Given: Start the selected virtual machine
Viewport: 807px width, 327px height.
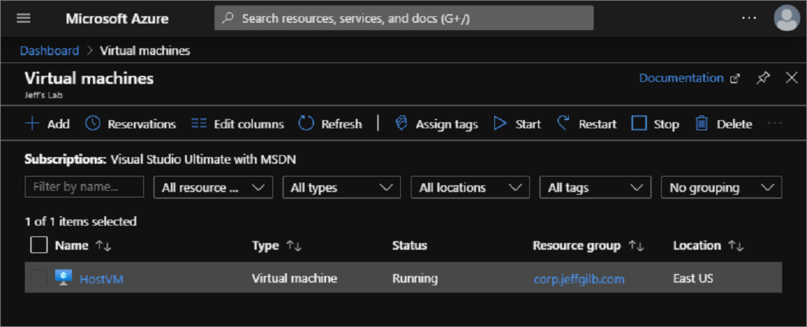Looking at the screenshot, I should point(517,124).
